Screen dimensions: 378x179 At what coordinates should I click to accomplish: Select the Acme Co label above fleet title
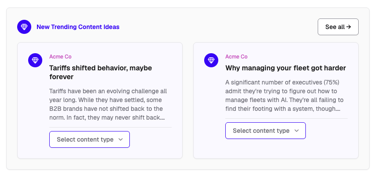[236, 57]
